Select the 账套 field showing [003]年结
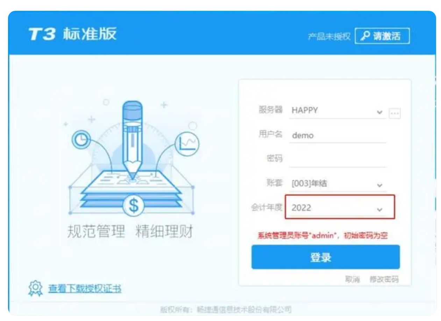 (337, 184)
